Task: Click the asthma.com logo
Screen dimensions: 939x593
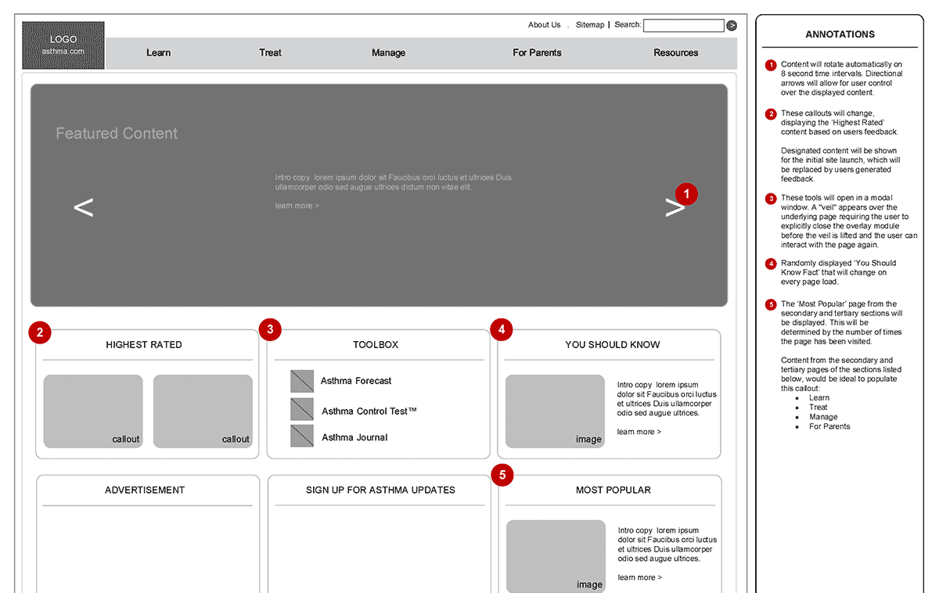Action: (x=63, y=45)
